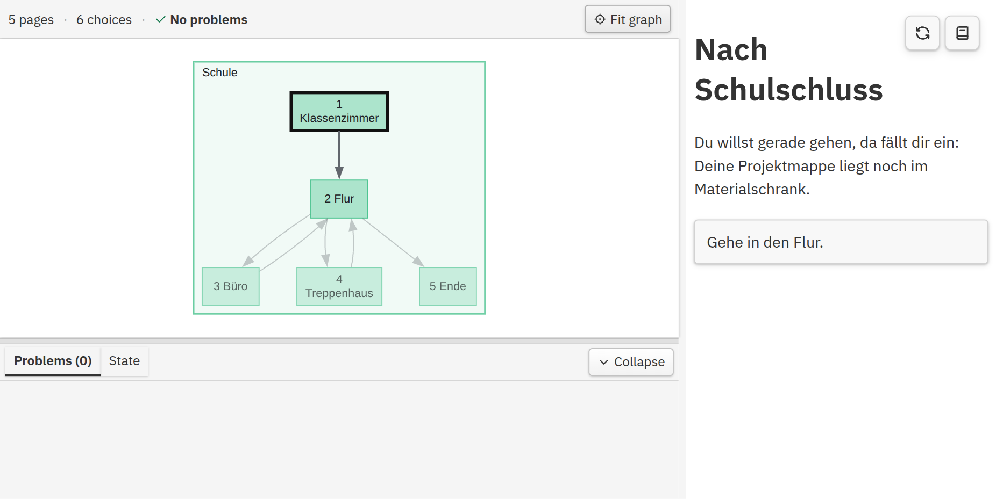Switch to the Problems (0) tab

coord(53,361)
